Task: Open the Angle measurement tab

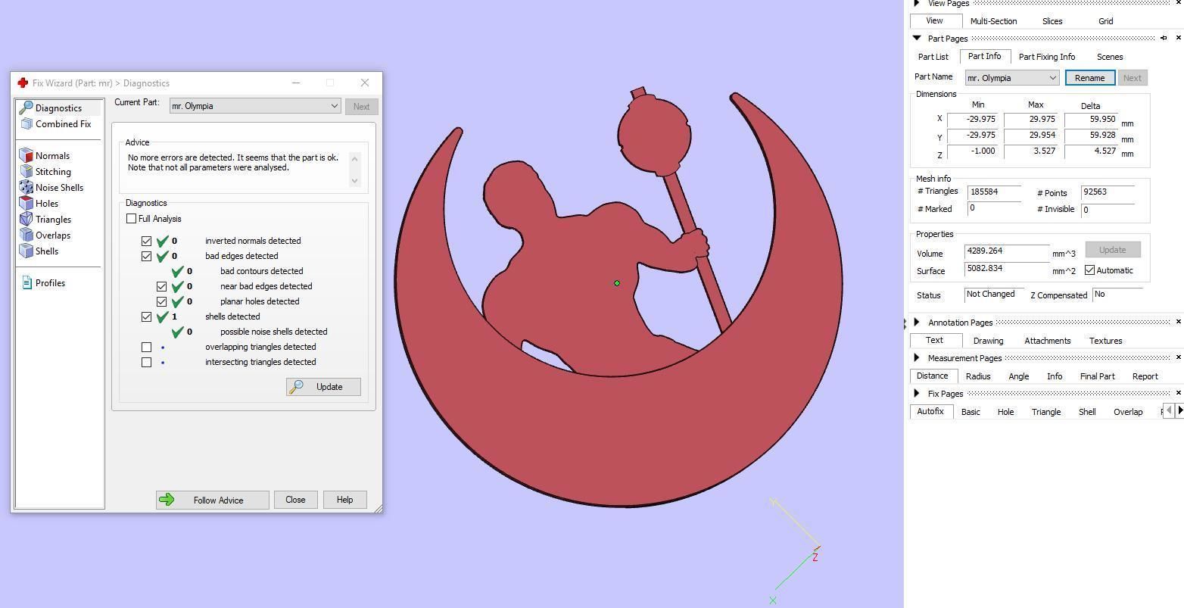Action: (x=1018, y=376)
